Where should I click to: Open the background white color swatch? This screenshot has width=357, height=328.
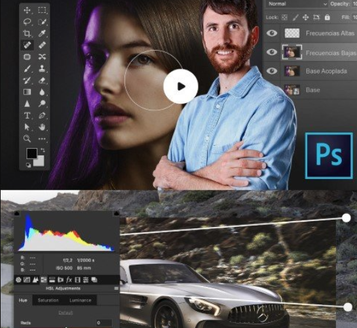41,162
